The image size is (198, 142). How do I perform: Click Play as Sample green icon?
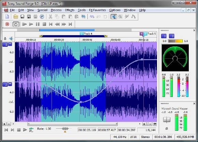pos(31,130)
